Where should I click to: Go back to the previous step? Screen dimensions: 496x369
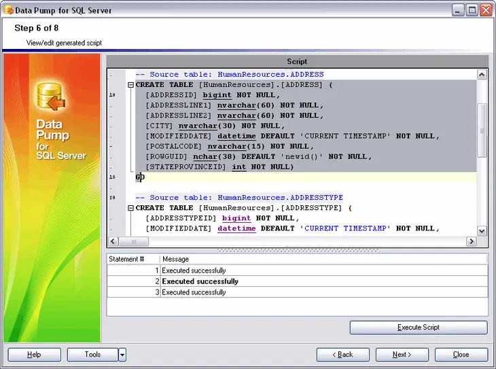click(x=343, y=355)
